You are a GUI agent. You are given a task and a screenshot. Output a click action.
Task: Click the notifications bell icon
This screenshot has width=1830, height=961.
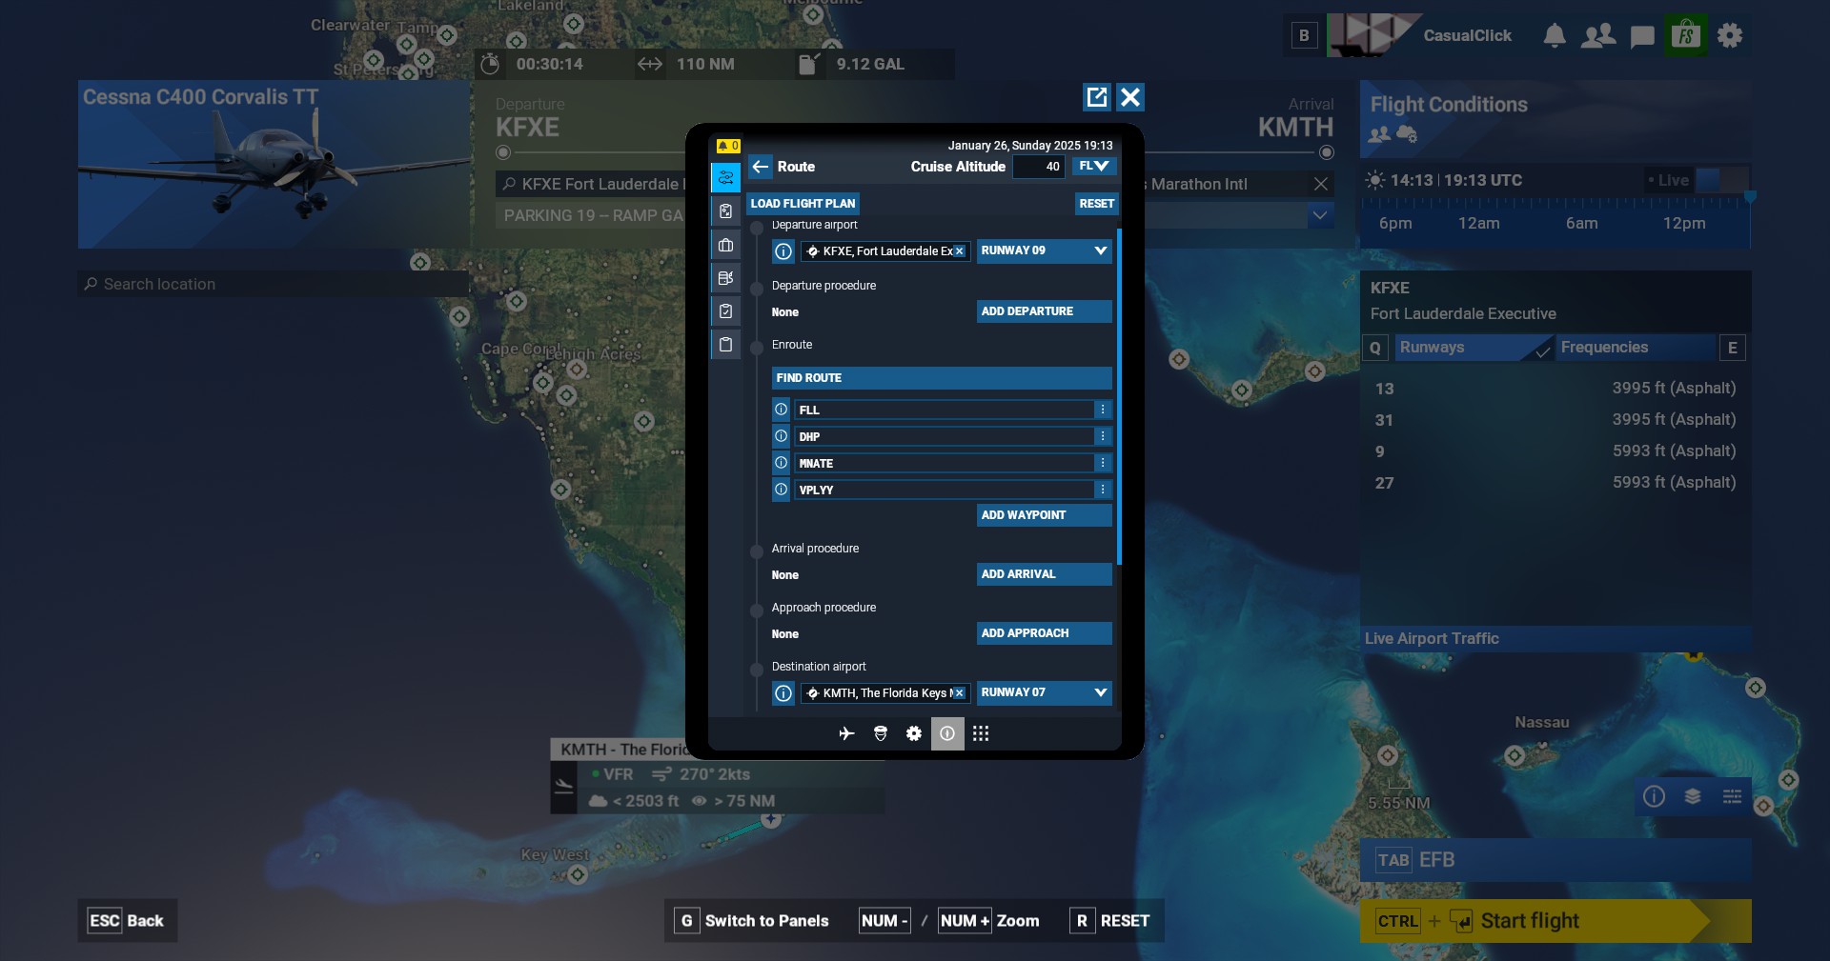[x=1554, y=36]
